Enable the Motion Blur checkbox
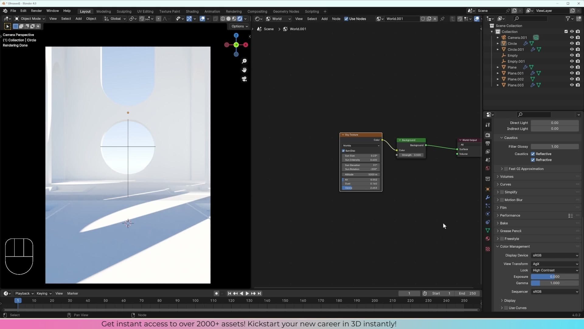 click(x=502, y=200)
